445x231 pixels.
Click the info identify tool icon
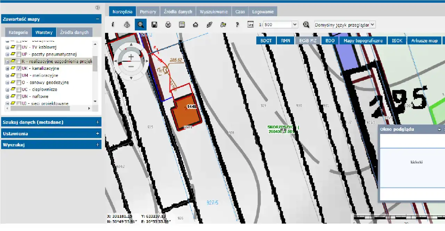113,25
